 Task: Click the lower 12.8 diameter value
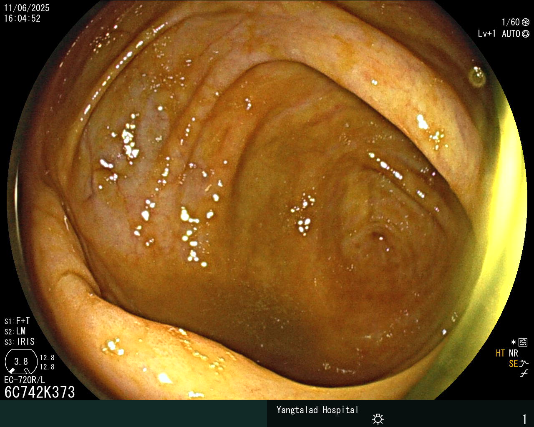point(47,367)
